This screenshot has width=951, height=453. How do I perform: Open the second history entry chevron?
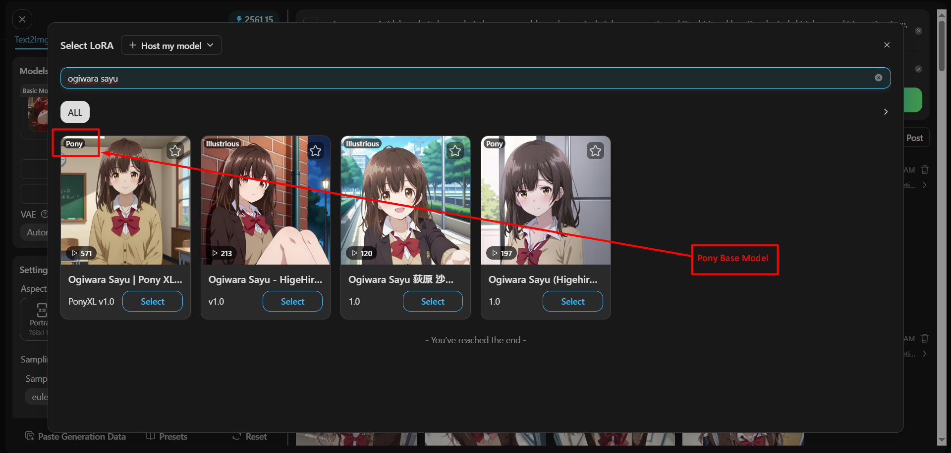(x=925, y=354)
